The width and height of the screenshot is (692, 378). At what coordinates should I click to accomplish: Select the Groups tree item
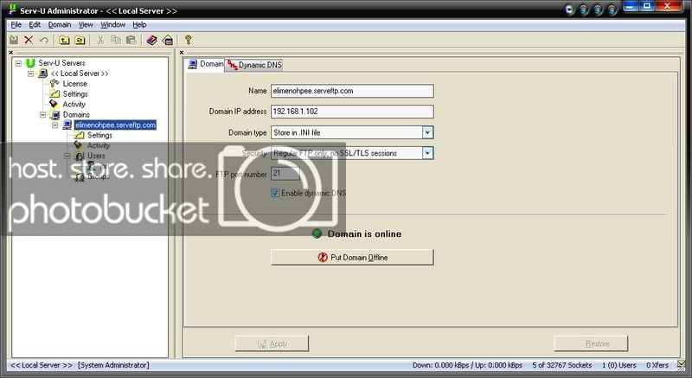pyautogui.click(x=98, y=176)
